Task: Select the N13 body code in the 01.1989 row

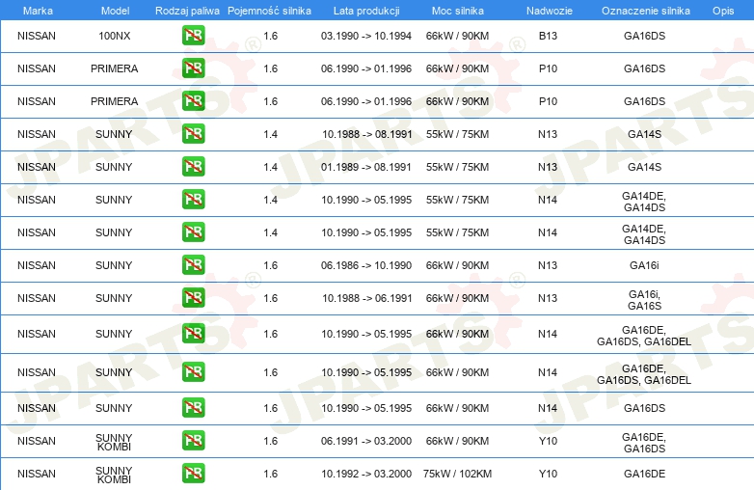Action: click(548, 167)
